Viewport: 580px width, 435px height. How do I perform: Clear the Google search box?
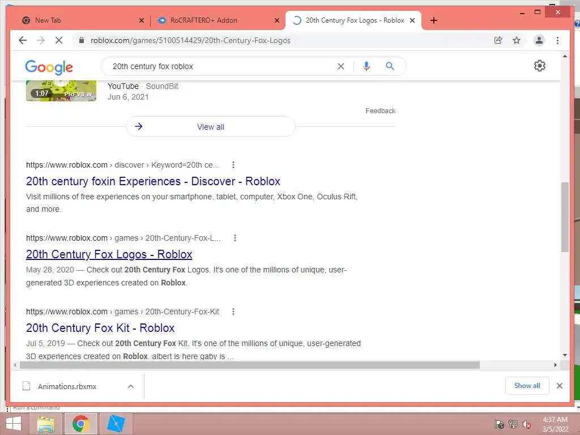tap(340, 66)
